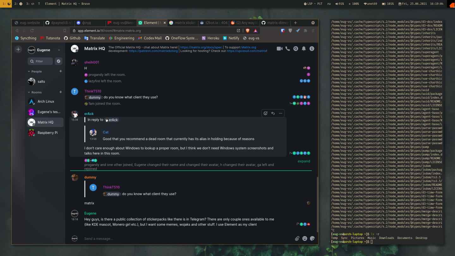Open the message options menu on erAck's message
Image resolution: width=455 pixels, height=256 pixels.
280,113
